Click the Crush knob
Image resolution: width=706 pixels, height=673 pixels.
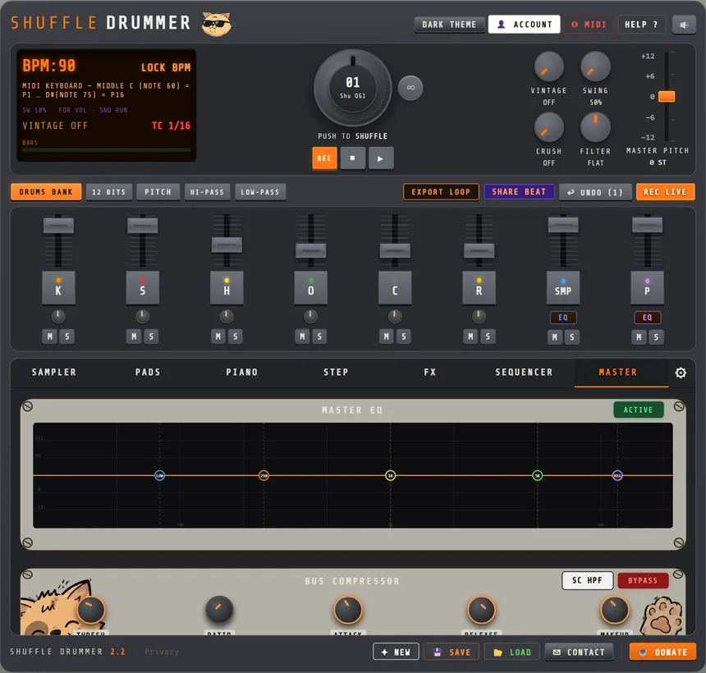548,127
